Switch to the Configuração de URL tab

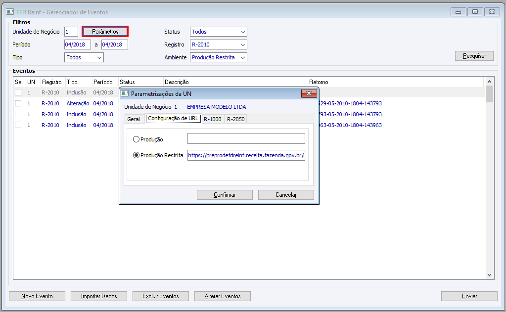pyautogui.click(x=173, y=118)
